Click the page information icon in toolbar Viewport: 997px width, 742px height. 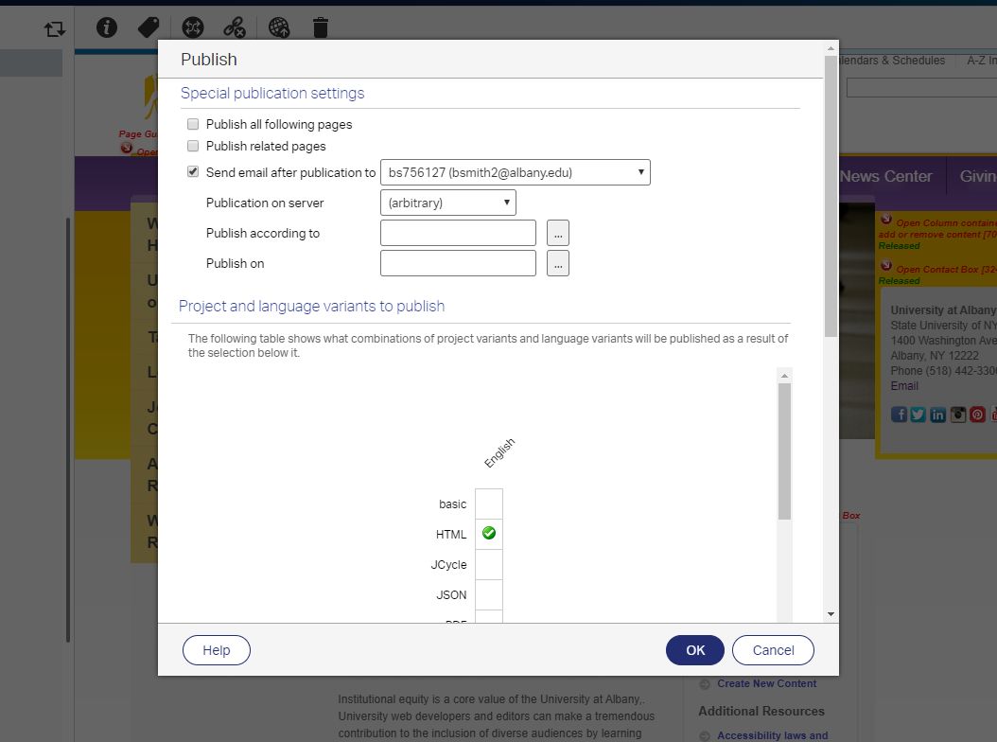coord(107,27)
